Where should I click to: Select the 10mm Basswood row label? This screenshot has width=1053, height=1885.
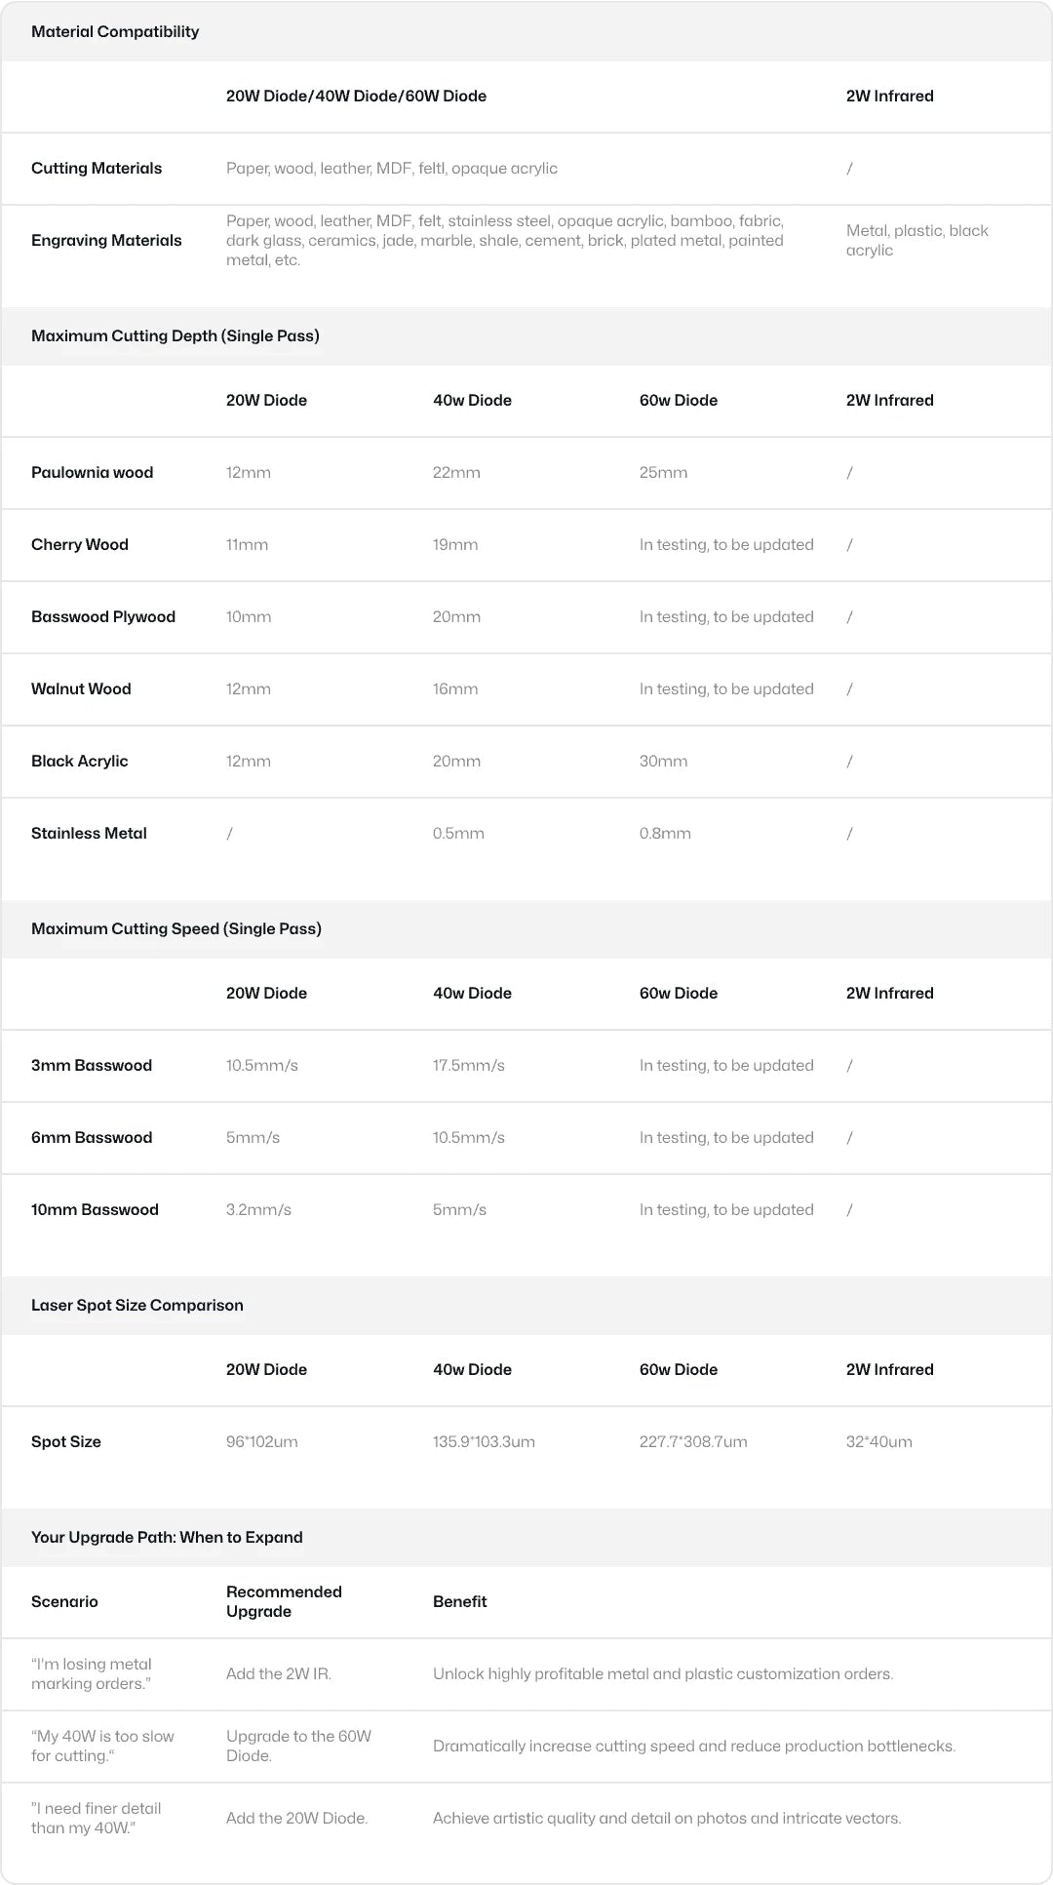click(x=95, y=1209)
